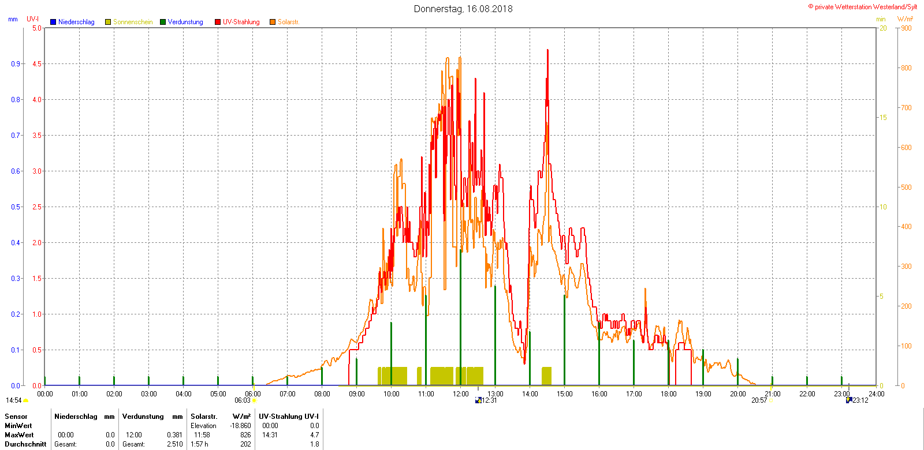924x450 pixels.
Task: Click the 'Niederschlag' table column header
Action: [76, 417]
